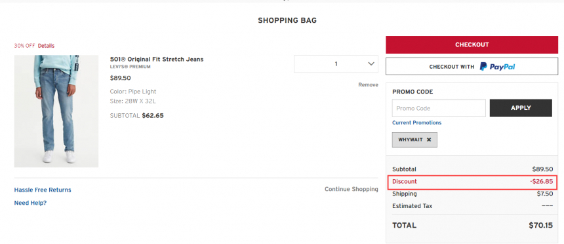Click the Size 28W X 32L text
Screen dimensions: 564x244
(133, 101)
